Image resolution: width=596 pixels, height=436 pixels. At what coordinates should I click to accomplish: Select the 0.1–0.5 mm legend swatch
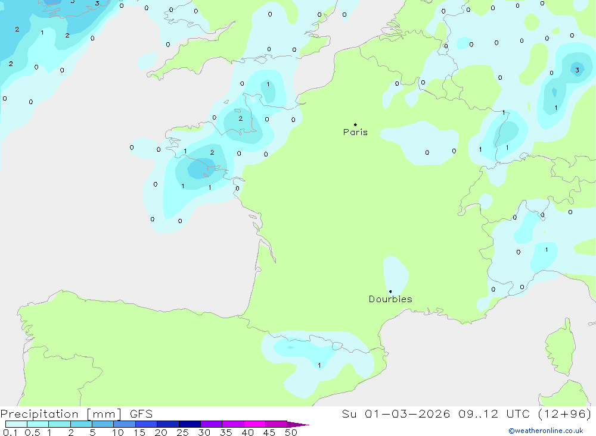(16, 424)
